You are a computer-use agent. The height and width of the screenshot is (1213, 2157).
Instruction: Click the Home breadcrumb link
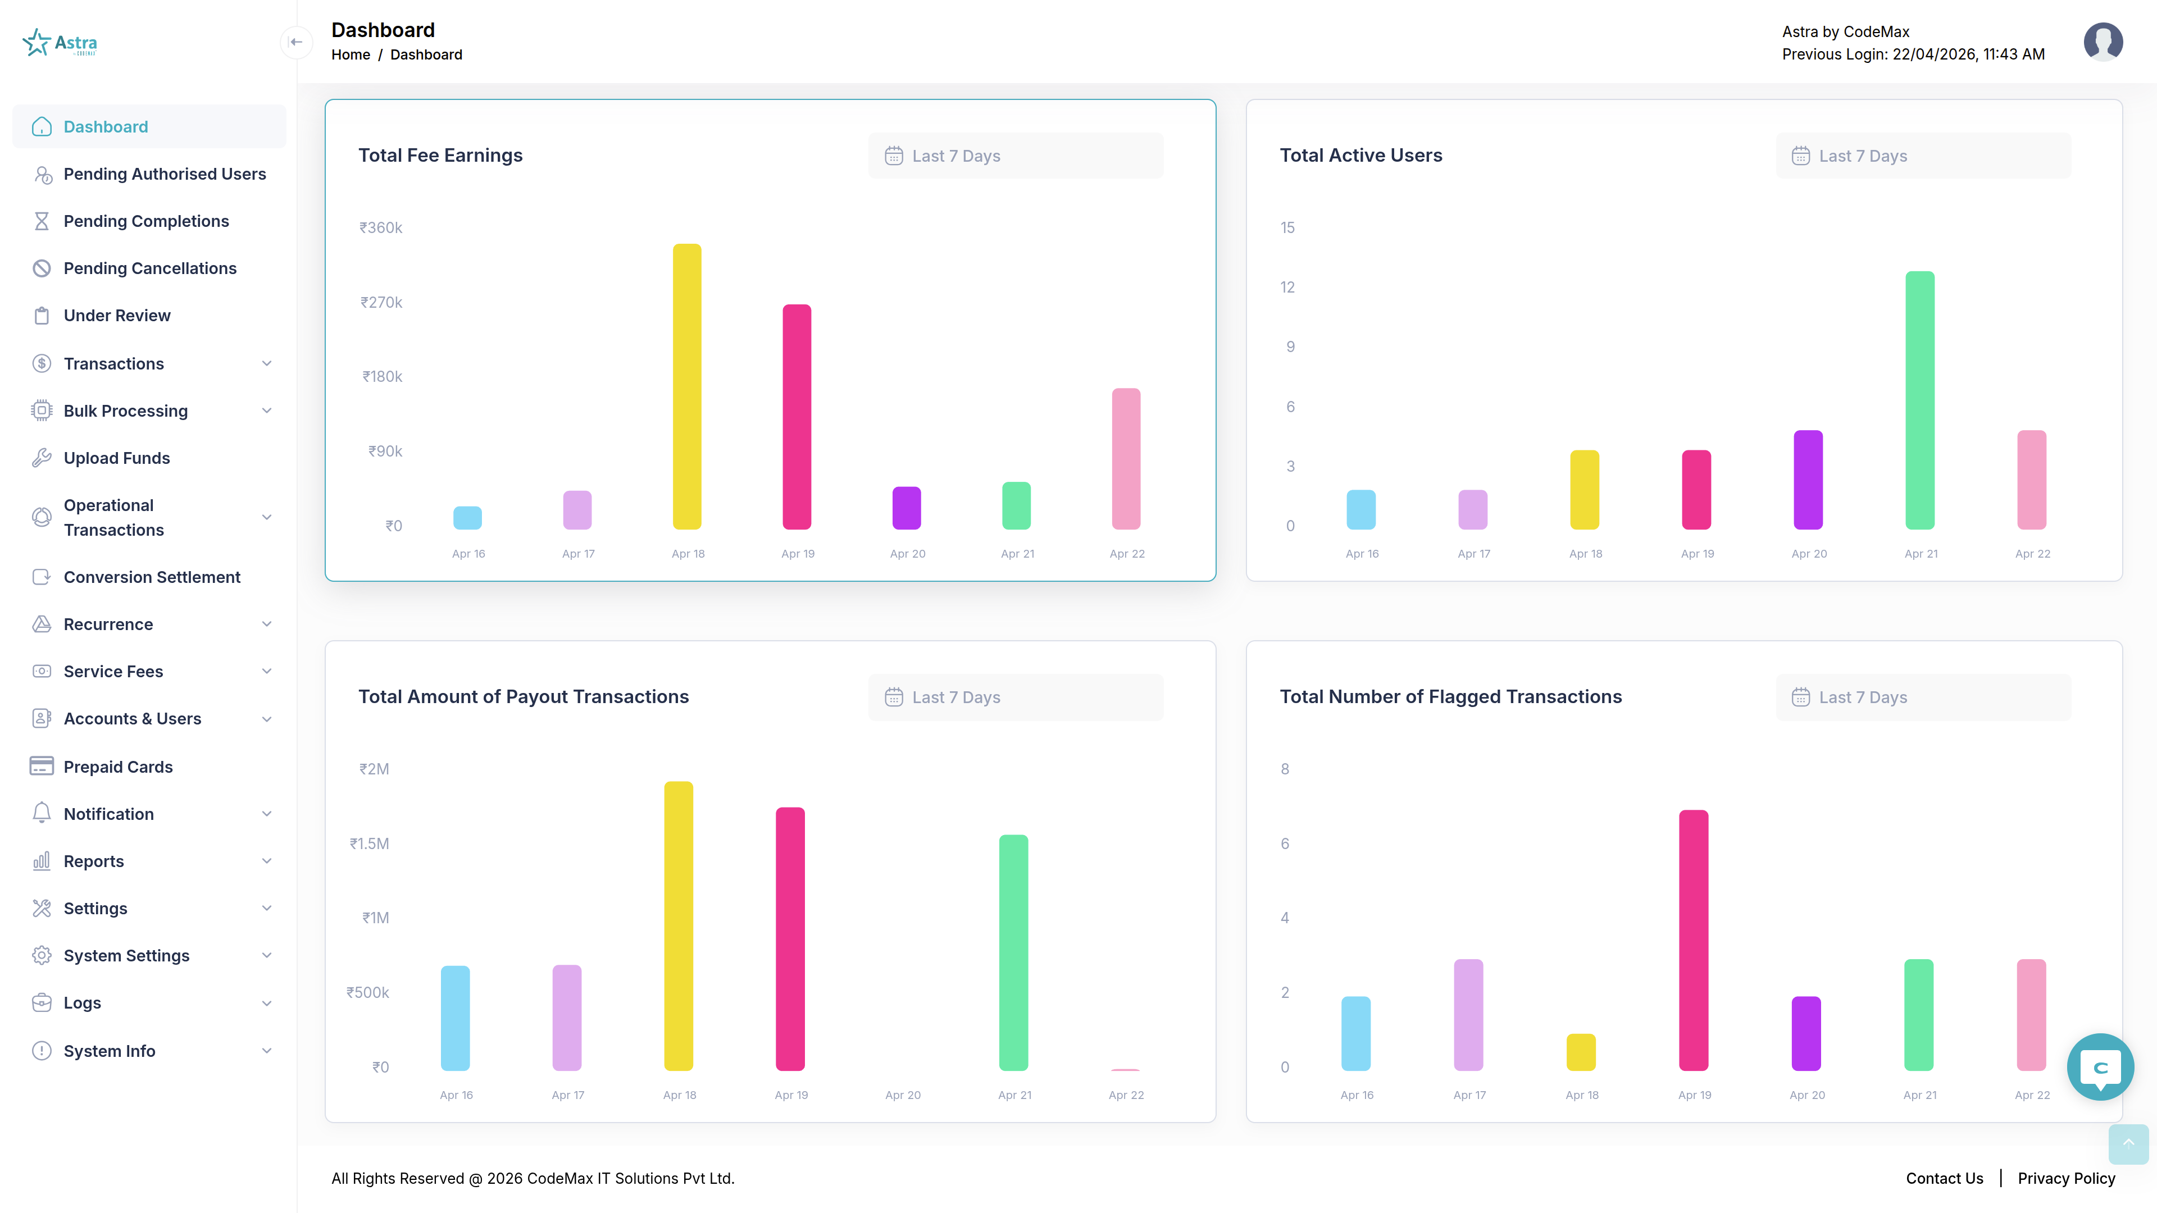(x=350, y=54)
